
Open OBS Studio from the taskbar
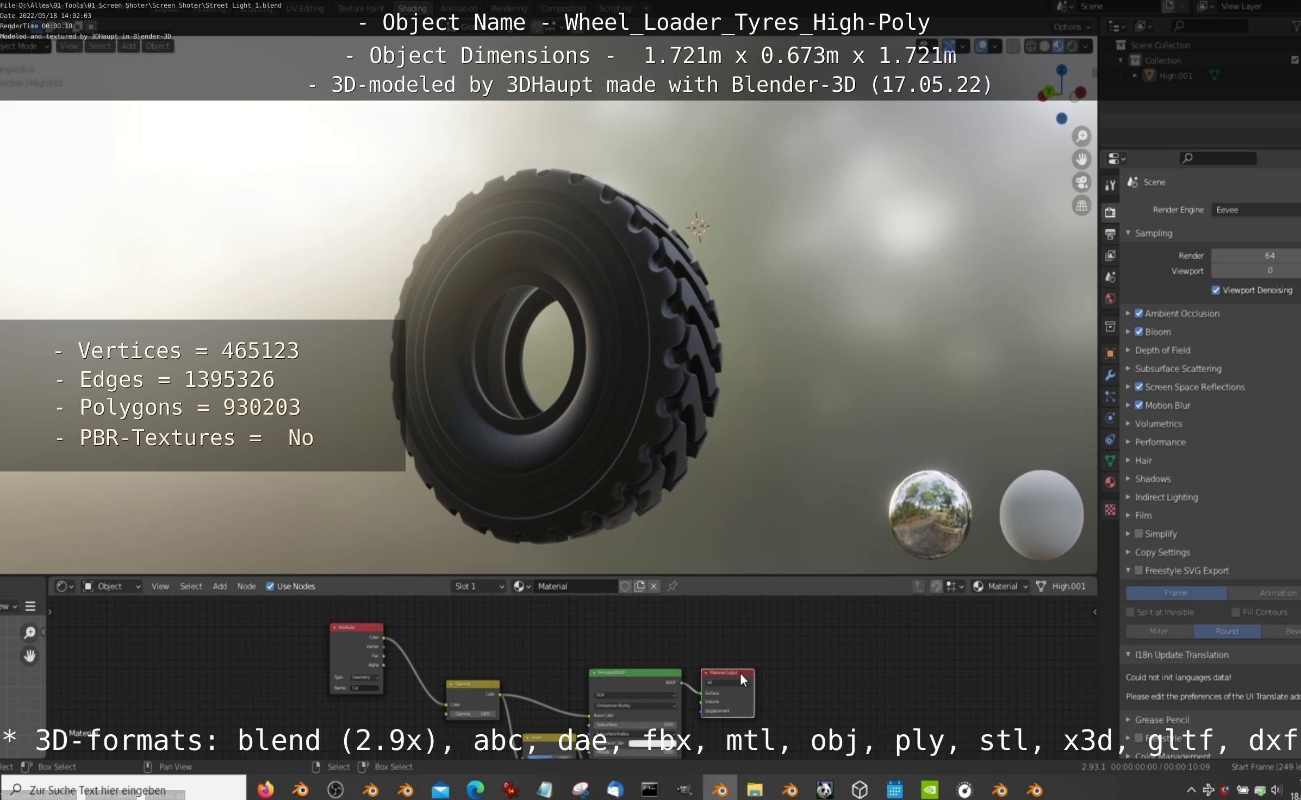tap(335, 789)
